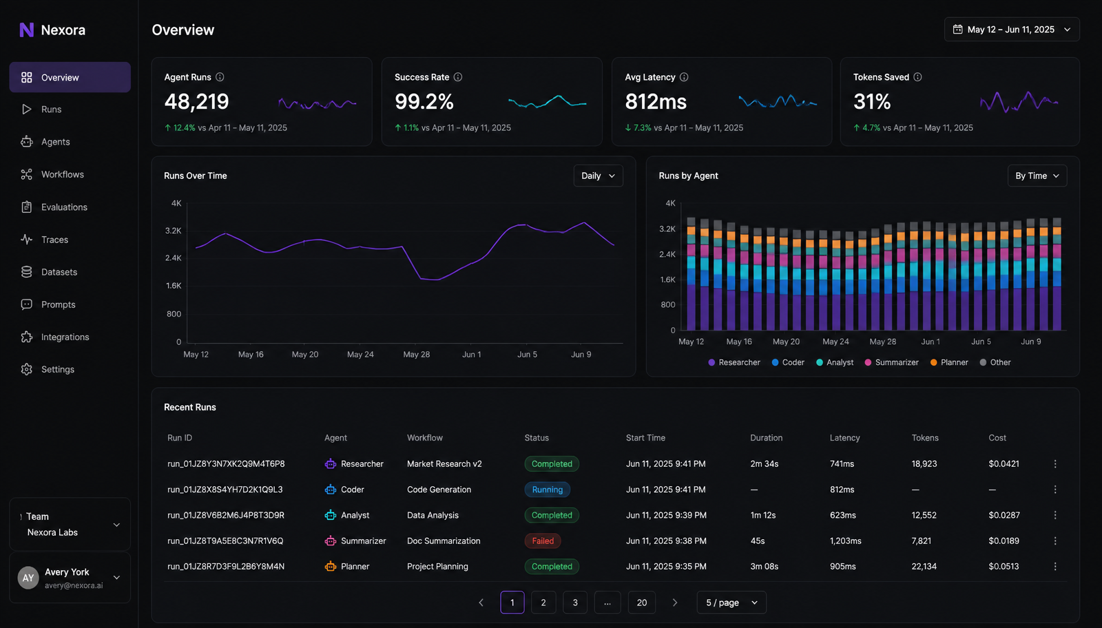
Task: Click the Settings gear icon in sidebar
Action: [27, 369]
